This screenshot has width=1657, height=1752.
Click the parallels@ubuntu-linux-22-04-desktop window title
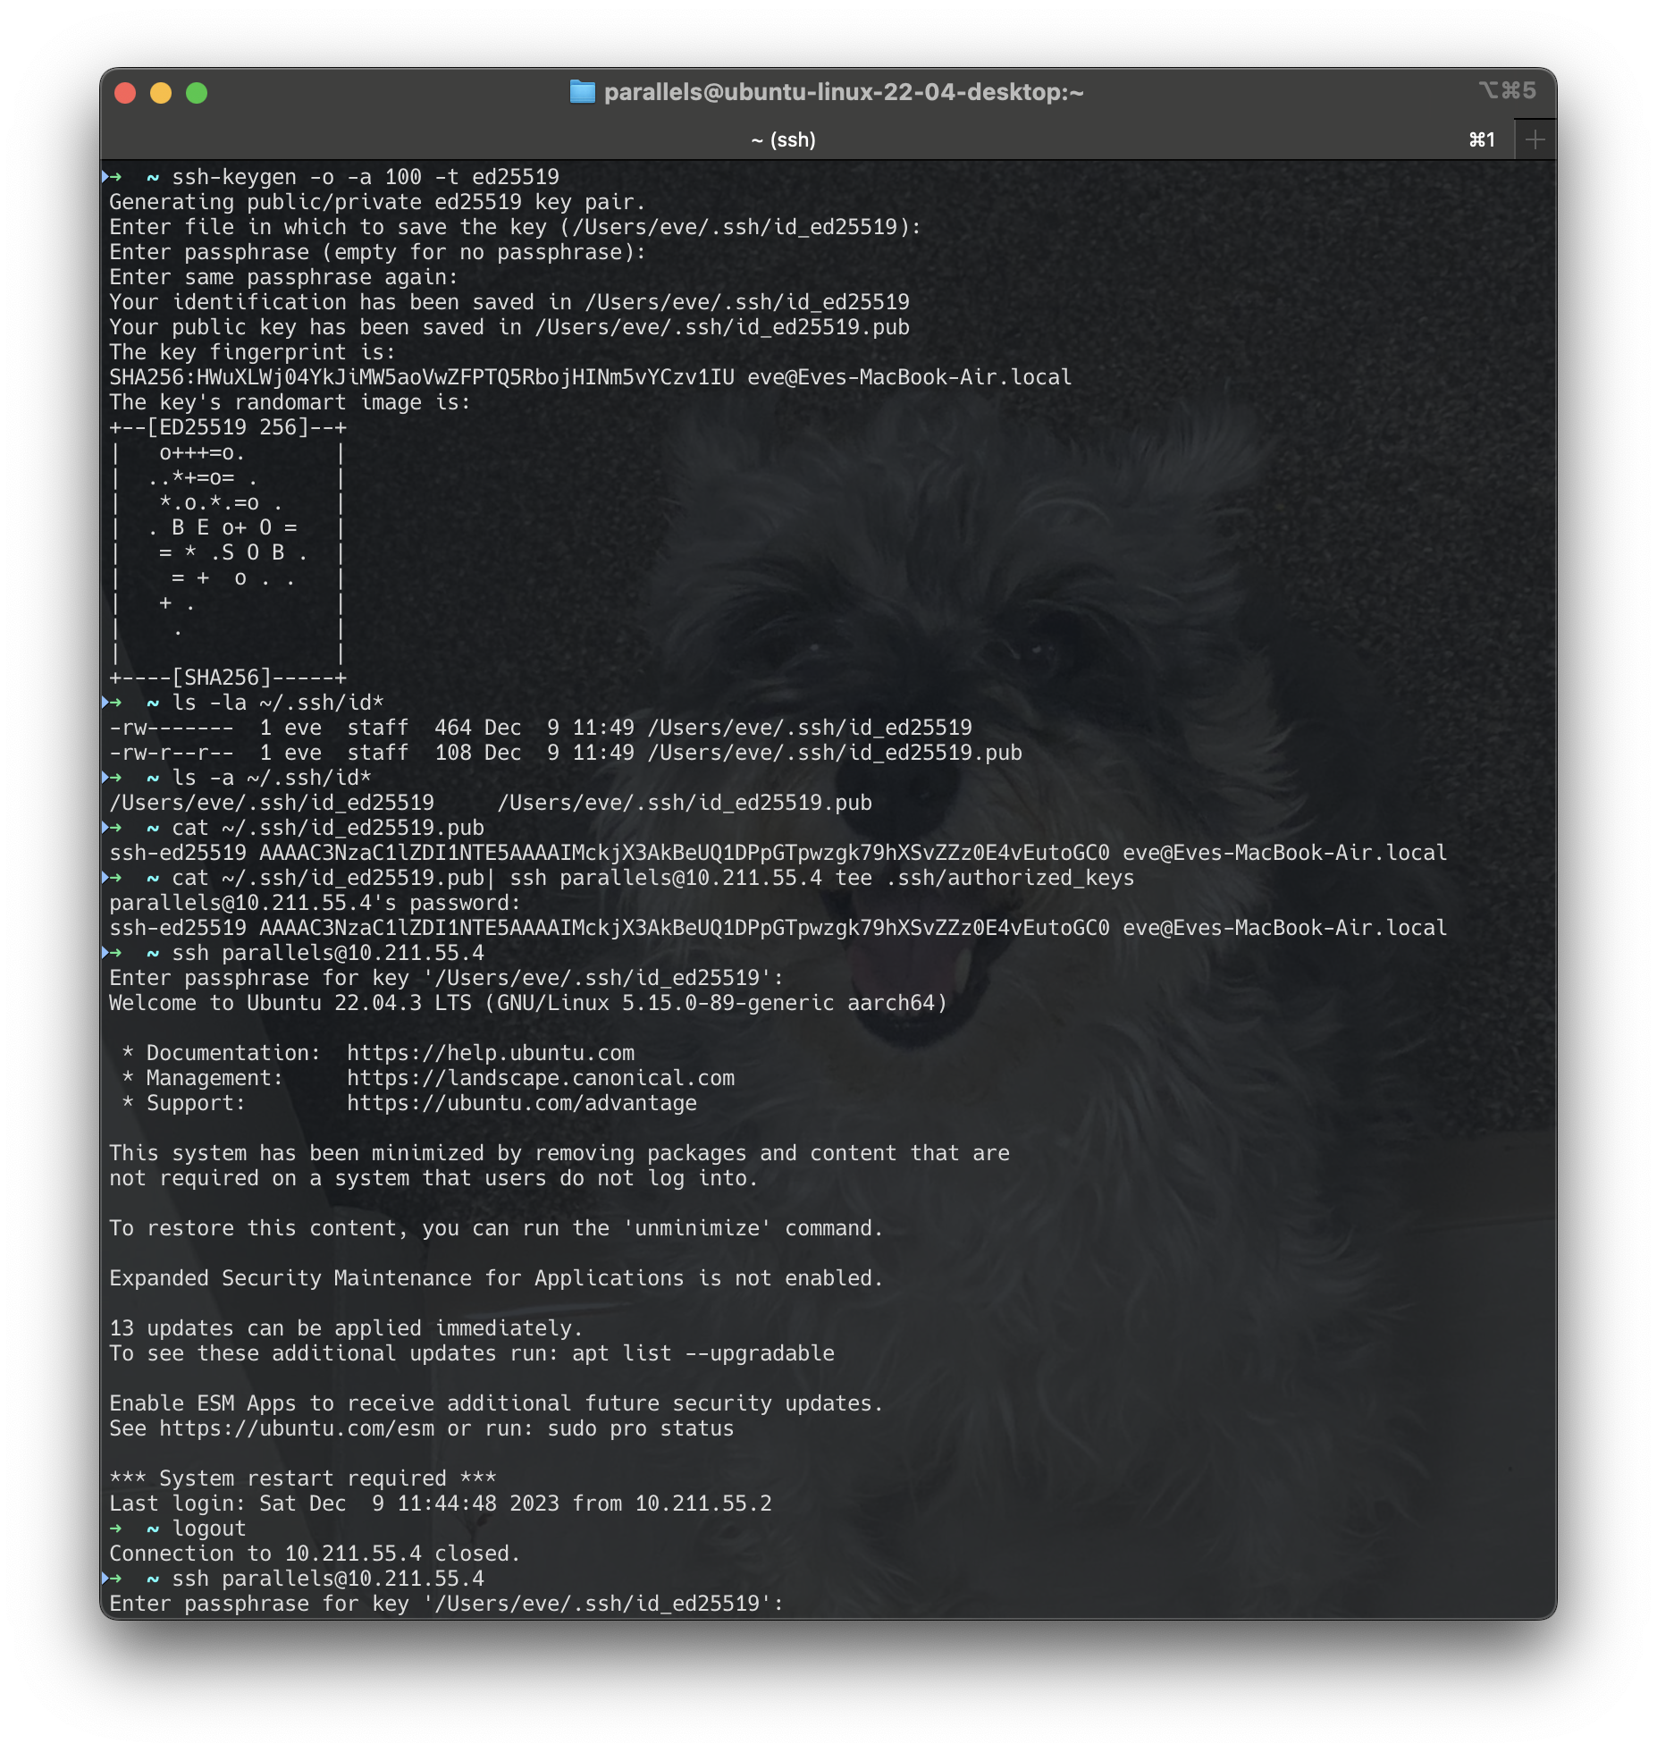click(843, 92)
